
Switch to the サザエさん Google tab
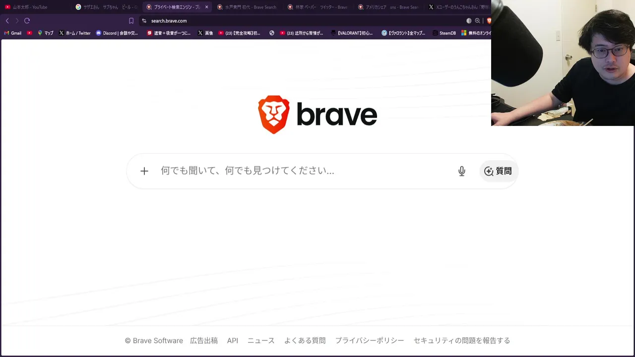pos(106,7)
